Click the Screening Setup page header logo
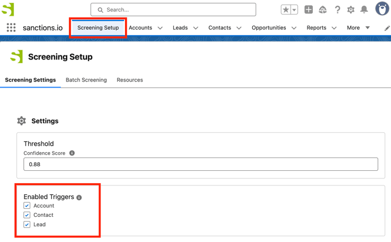The image size is (391, 242). (x=17, y=57)
